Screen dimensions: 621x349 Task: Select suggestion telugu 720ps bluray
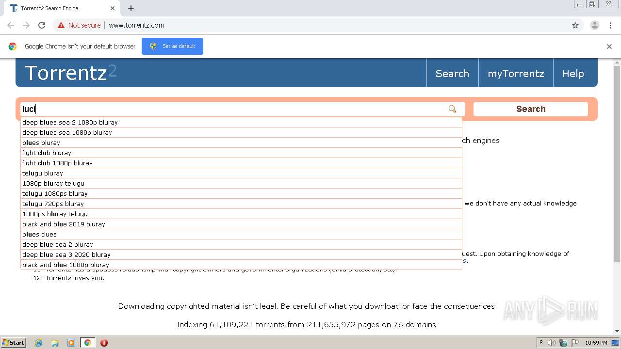[x=241, y=204]
